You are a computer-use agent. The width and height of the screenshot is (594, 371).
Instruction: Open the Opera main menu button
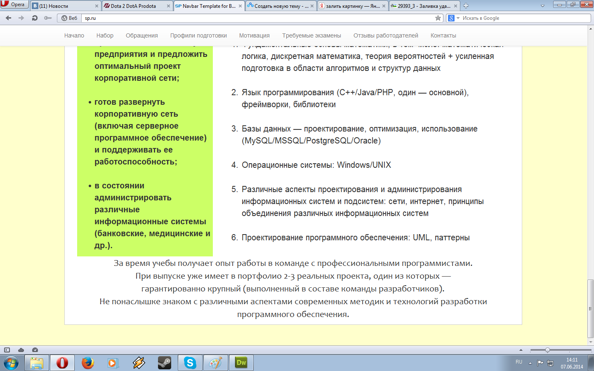tap(14, 5)
